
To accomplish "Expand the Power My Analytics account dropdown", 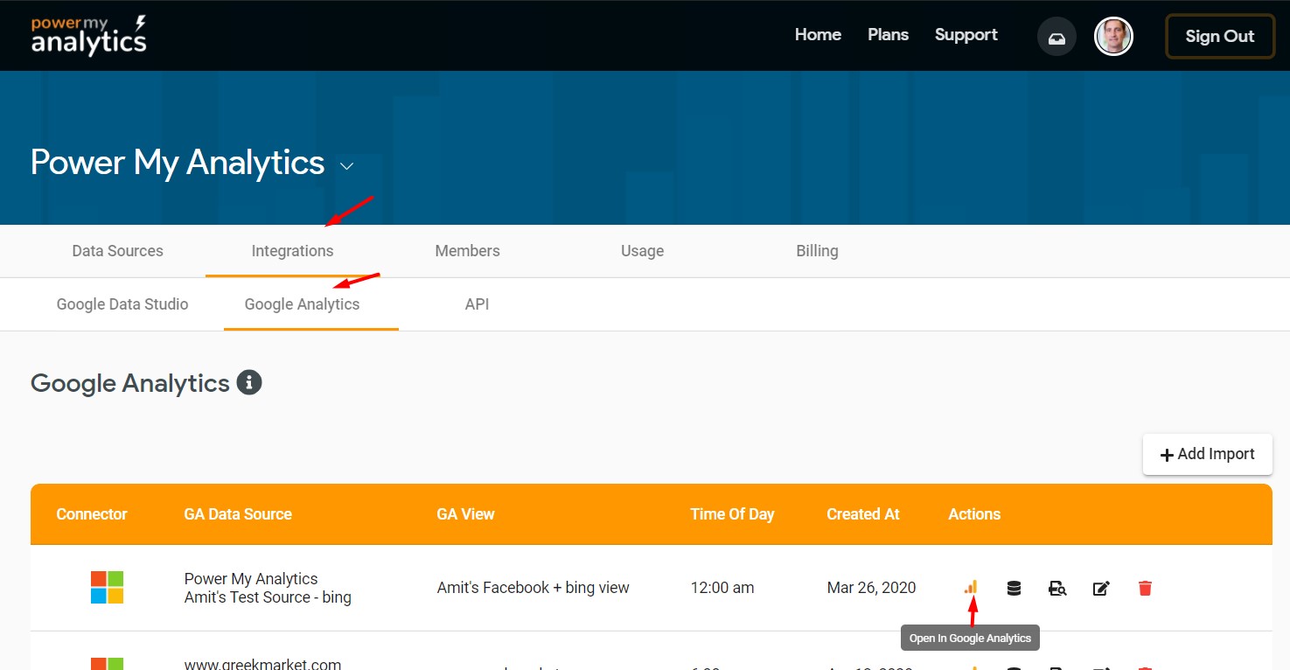I will coord(346,165).
